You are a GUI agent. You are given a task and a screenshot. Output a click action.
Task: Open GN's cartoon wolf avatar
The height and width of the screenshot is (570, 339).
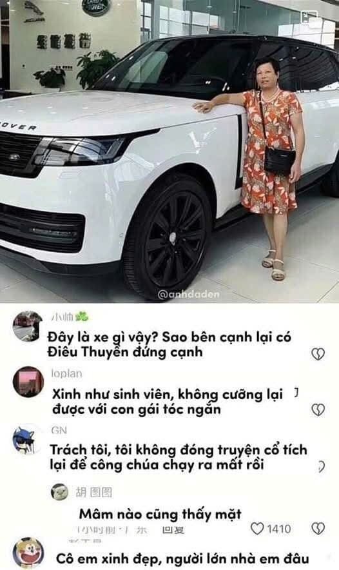[x=28, y=439]
